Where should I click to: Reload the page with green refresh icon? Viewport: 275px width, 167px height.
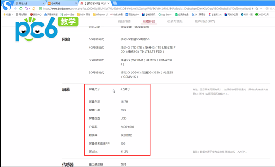(x=21, y=9)
